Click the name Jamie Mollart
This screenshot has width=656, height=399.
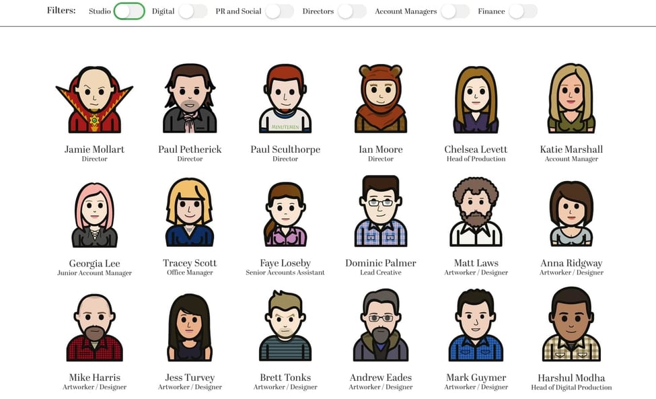coord(95,149)
